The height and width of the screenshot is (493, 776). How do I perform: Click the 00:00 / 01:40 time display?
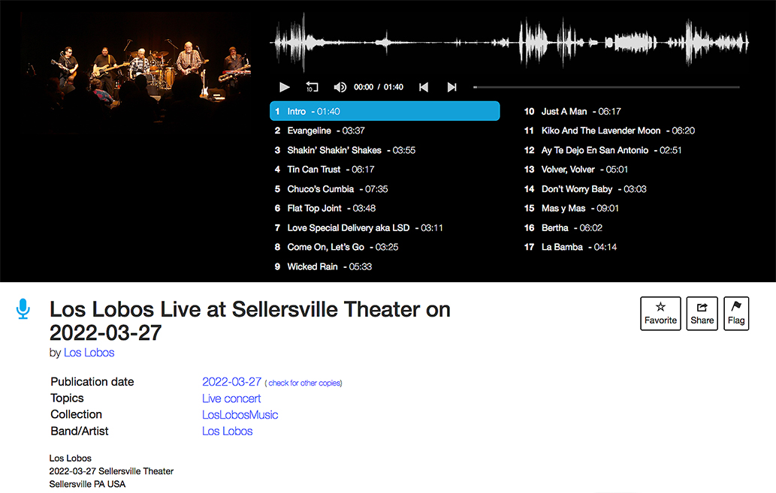click(379, 87)
